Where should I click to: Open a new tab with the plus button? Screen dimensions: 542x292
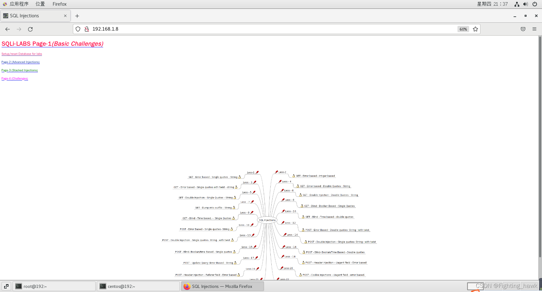pos(77,16)
